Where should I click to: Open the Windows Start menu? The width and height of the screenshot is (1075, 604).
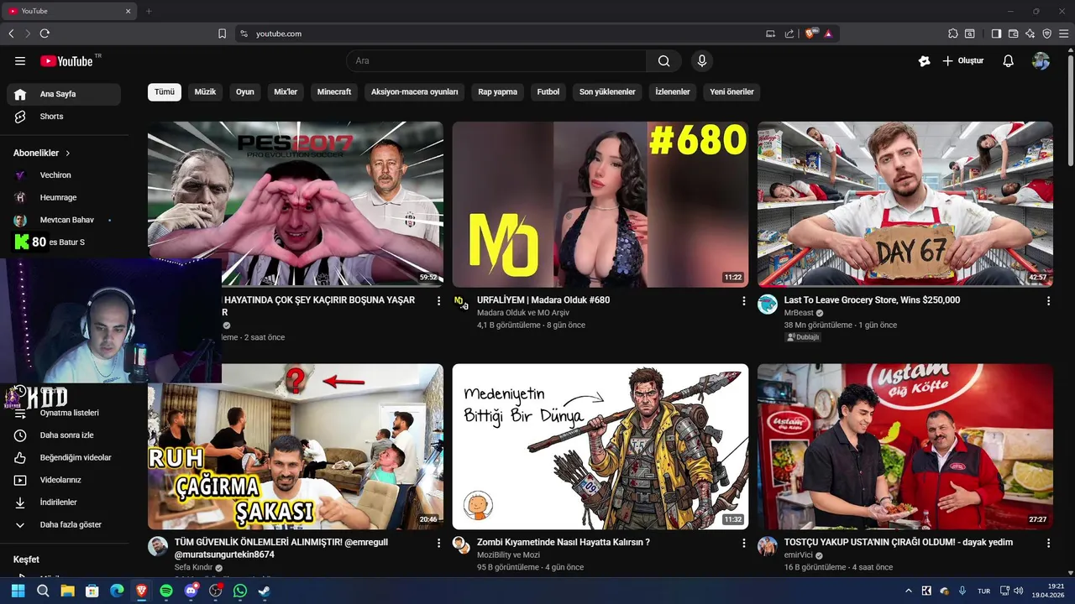pyautogui.click(x=18, y=591)
